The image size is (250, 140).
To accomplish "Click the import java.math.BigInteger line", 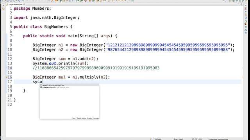I will 46,17.
